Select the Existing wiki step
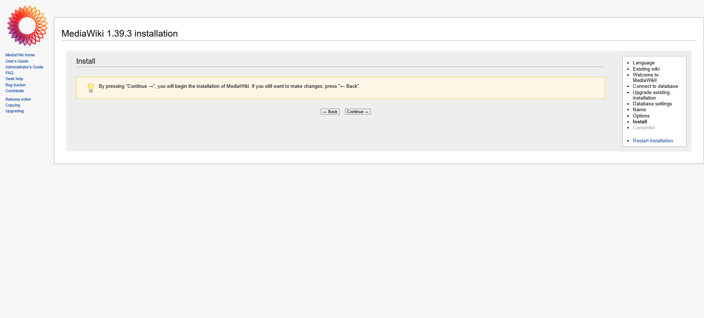 pyautogui.click(x=646, y=69)
